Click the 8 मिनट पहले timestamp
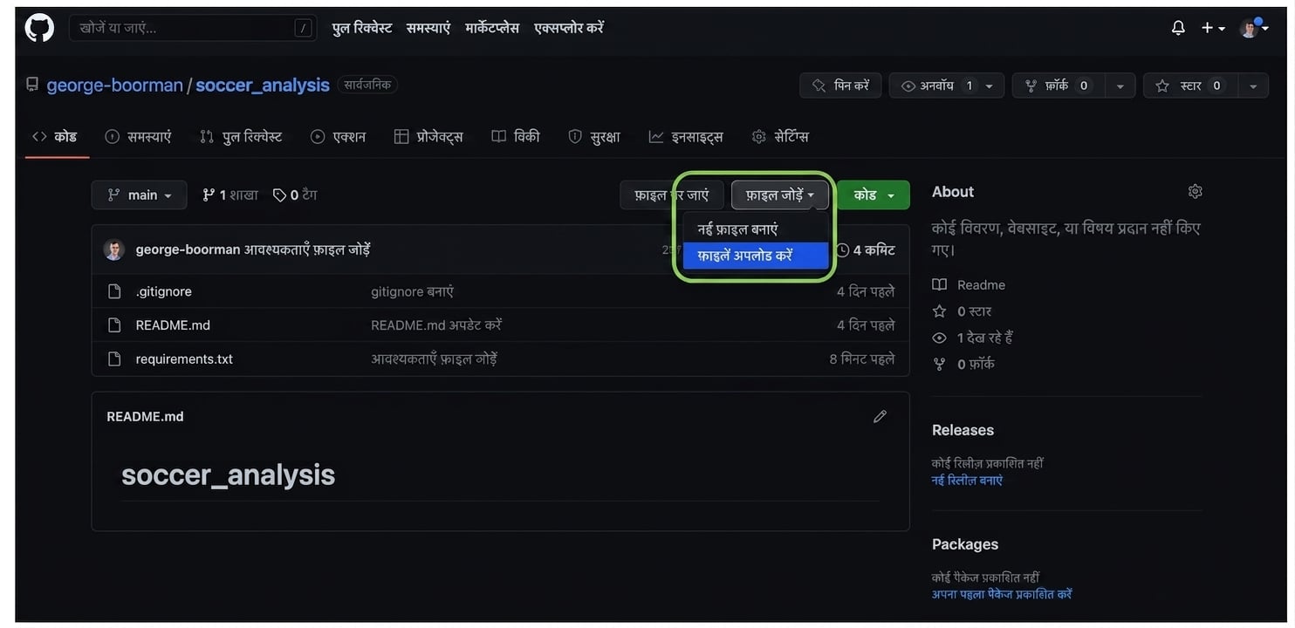The width and height of the screenshot is (1295, 628). [x=862, y=359]
